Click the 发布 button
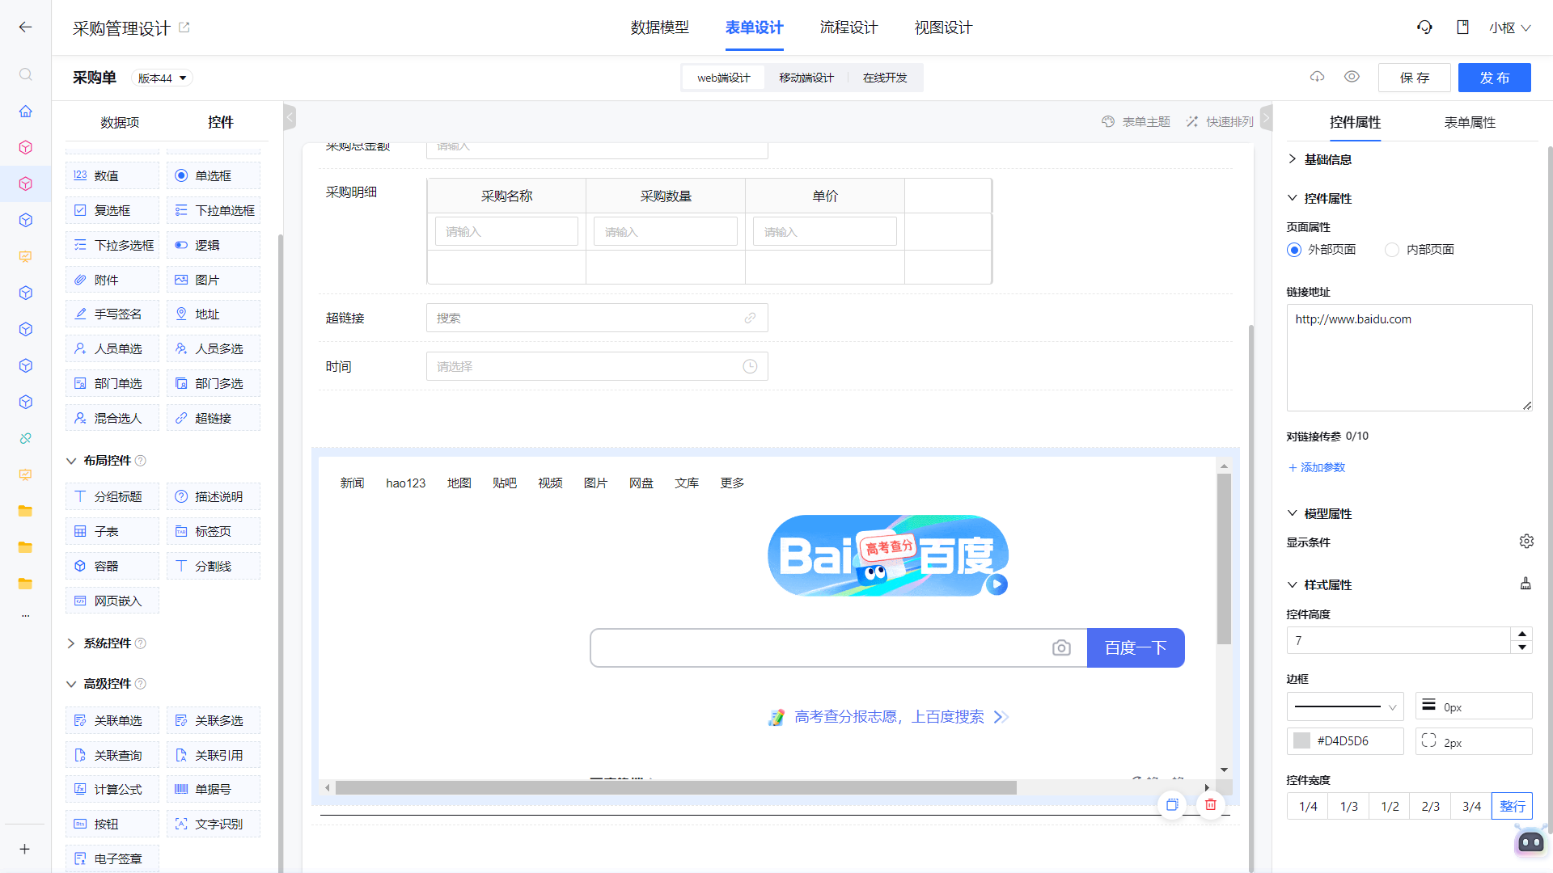Screen dimensions: 1553x873 point(1495,78)
